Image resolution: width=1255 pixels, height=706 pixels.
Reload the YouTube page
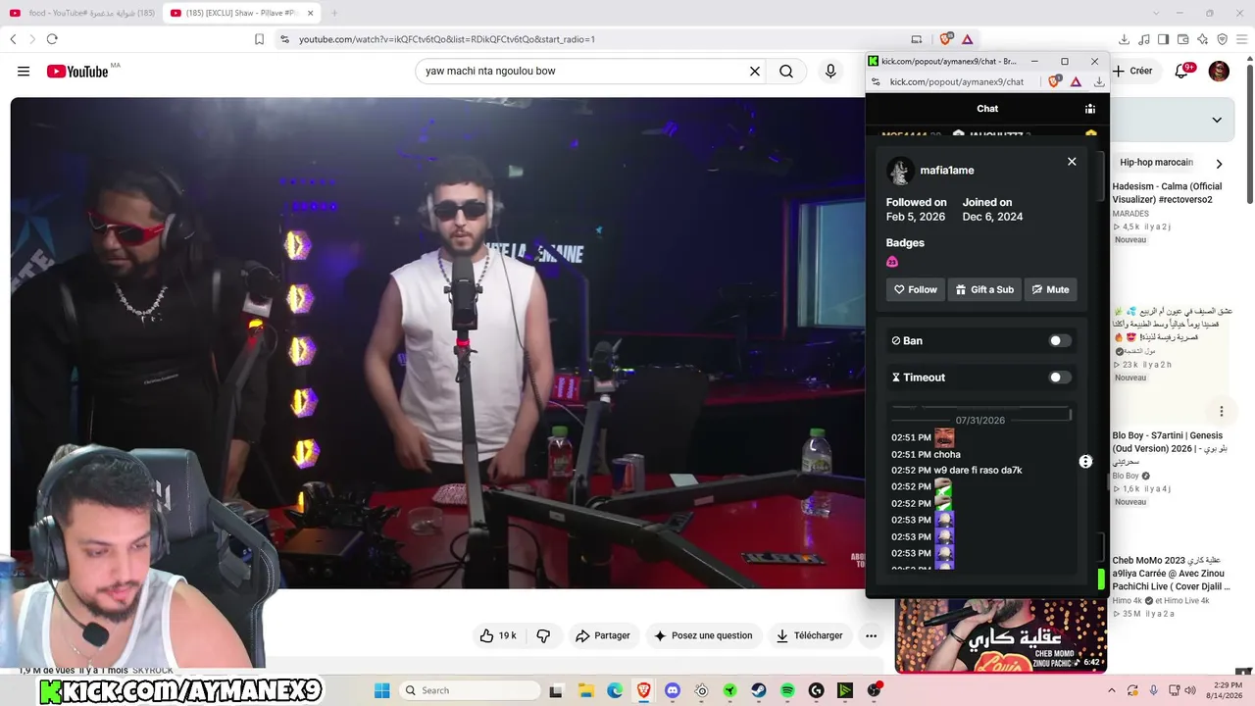[52, 39]
